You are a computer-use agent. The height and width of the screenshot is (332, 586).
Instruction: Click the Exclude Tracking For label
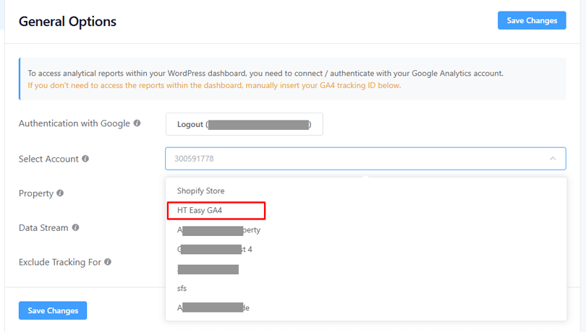pos(60,262)
